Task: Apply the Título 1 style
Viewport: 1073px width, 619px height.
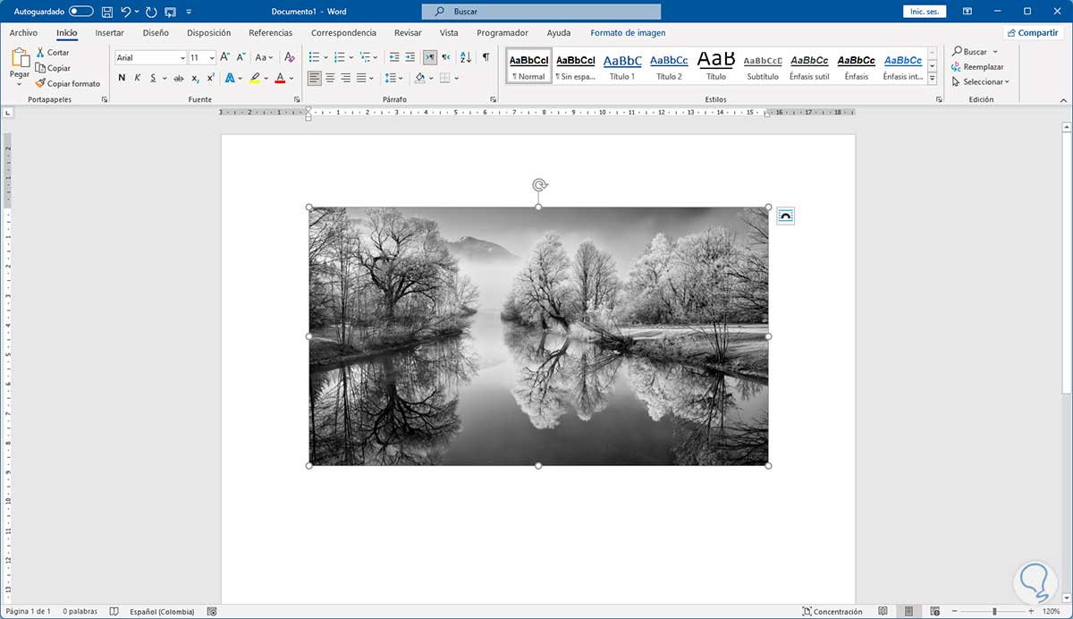Action: coord(622,66)
